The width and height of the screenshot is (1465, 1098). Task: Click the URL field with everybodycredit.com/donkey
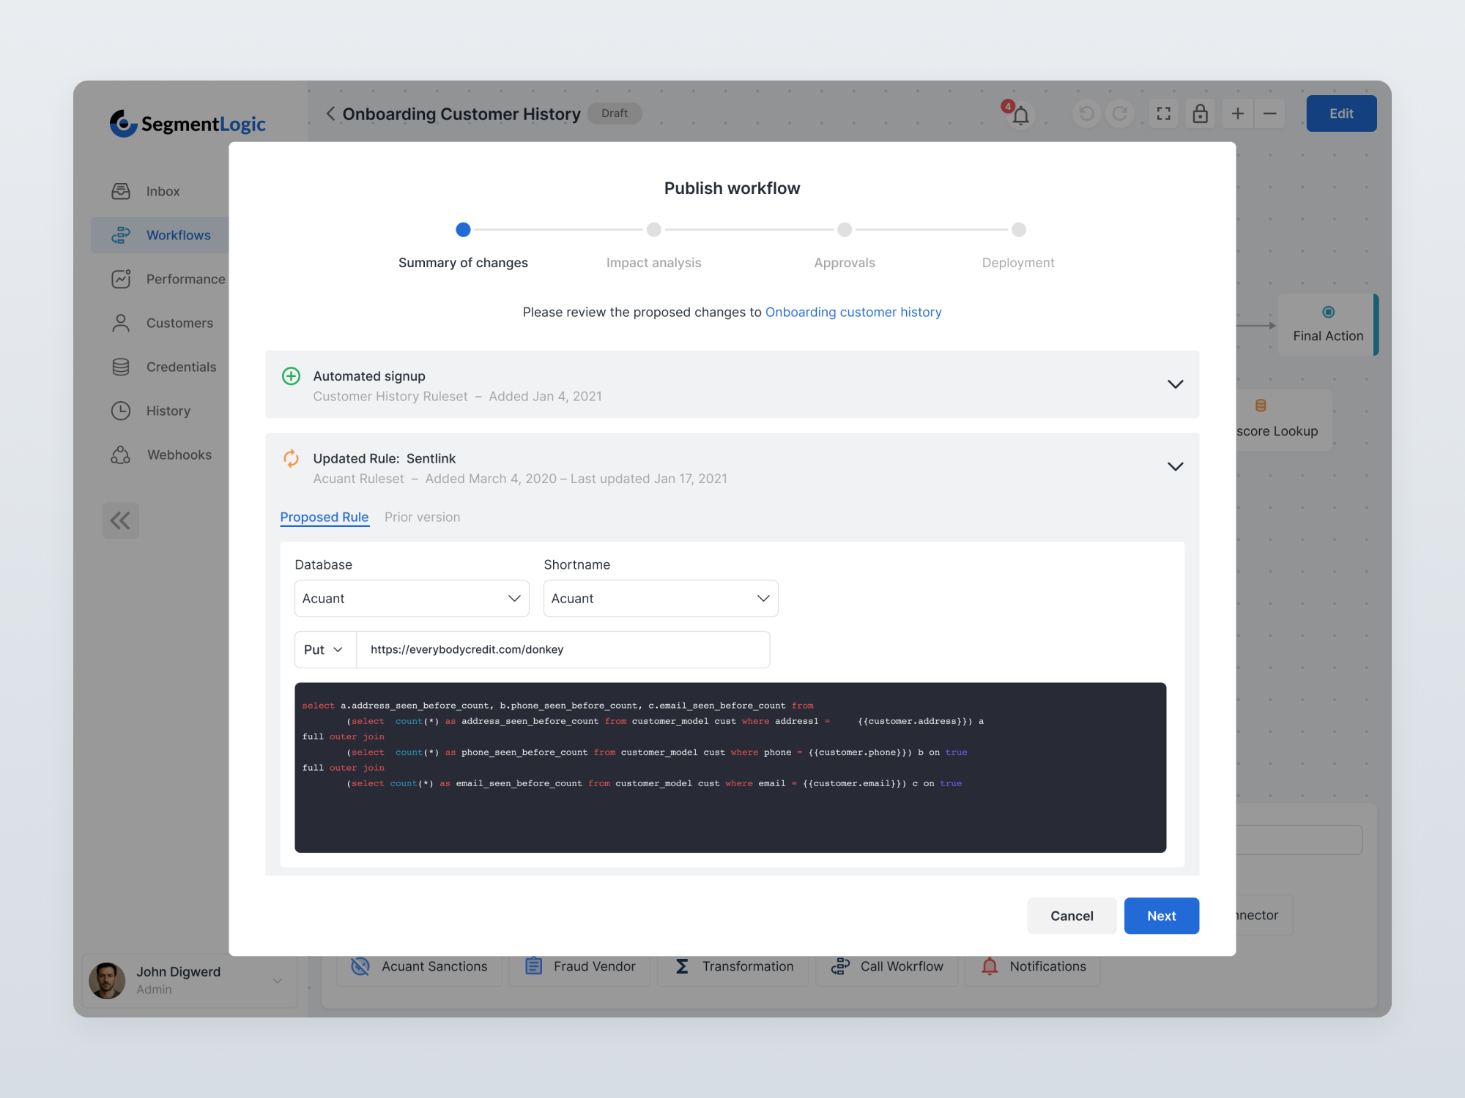563,650
